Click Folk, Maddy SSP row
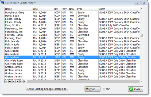 click(x=72, y=48)
